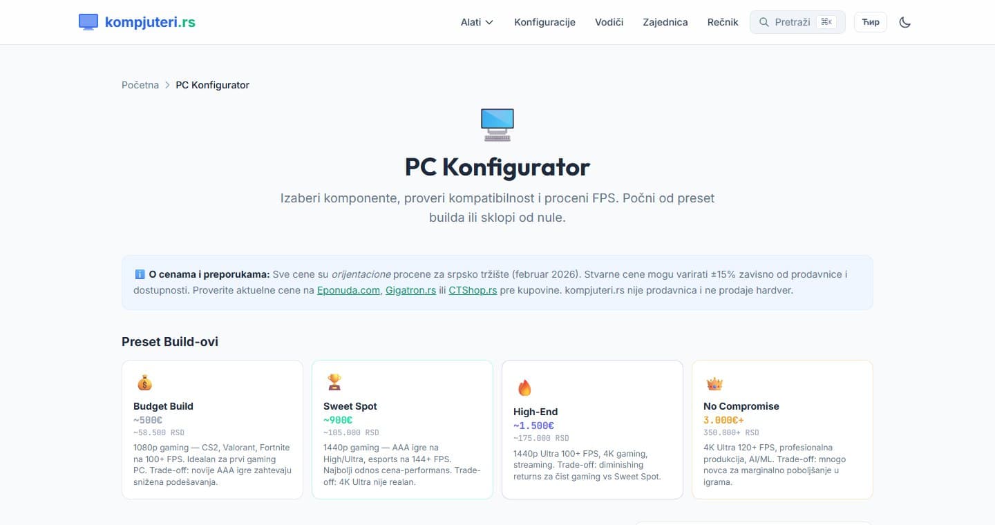Click the Početna breadcrumb link
This screenshot has width=995, height=525.
coord(140,85)
